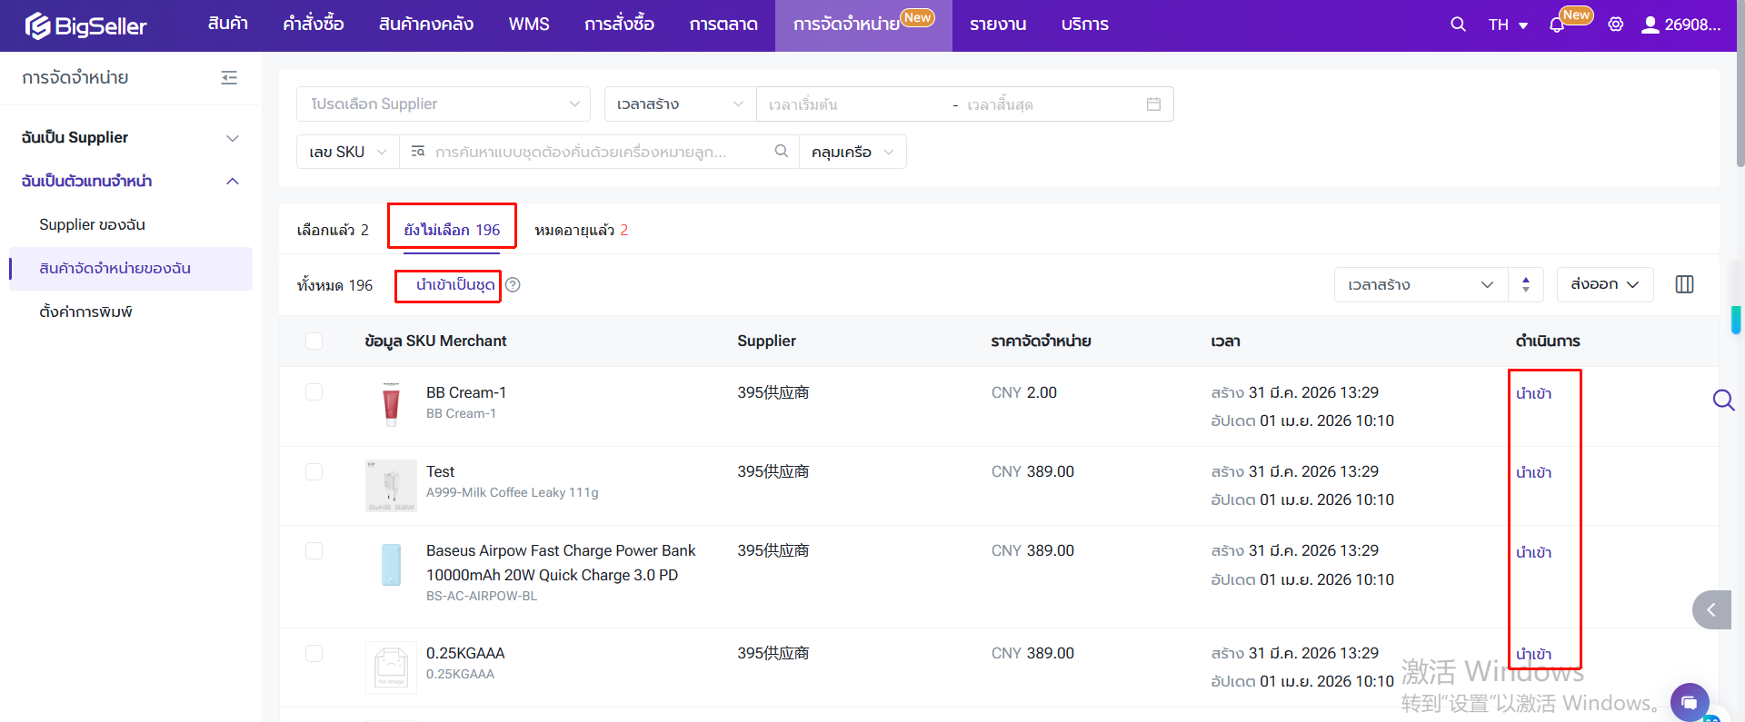Open the settings gear icon
Screen dimensions: 1745x722
pyautogui.click(x=1615, y=25)
